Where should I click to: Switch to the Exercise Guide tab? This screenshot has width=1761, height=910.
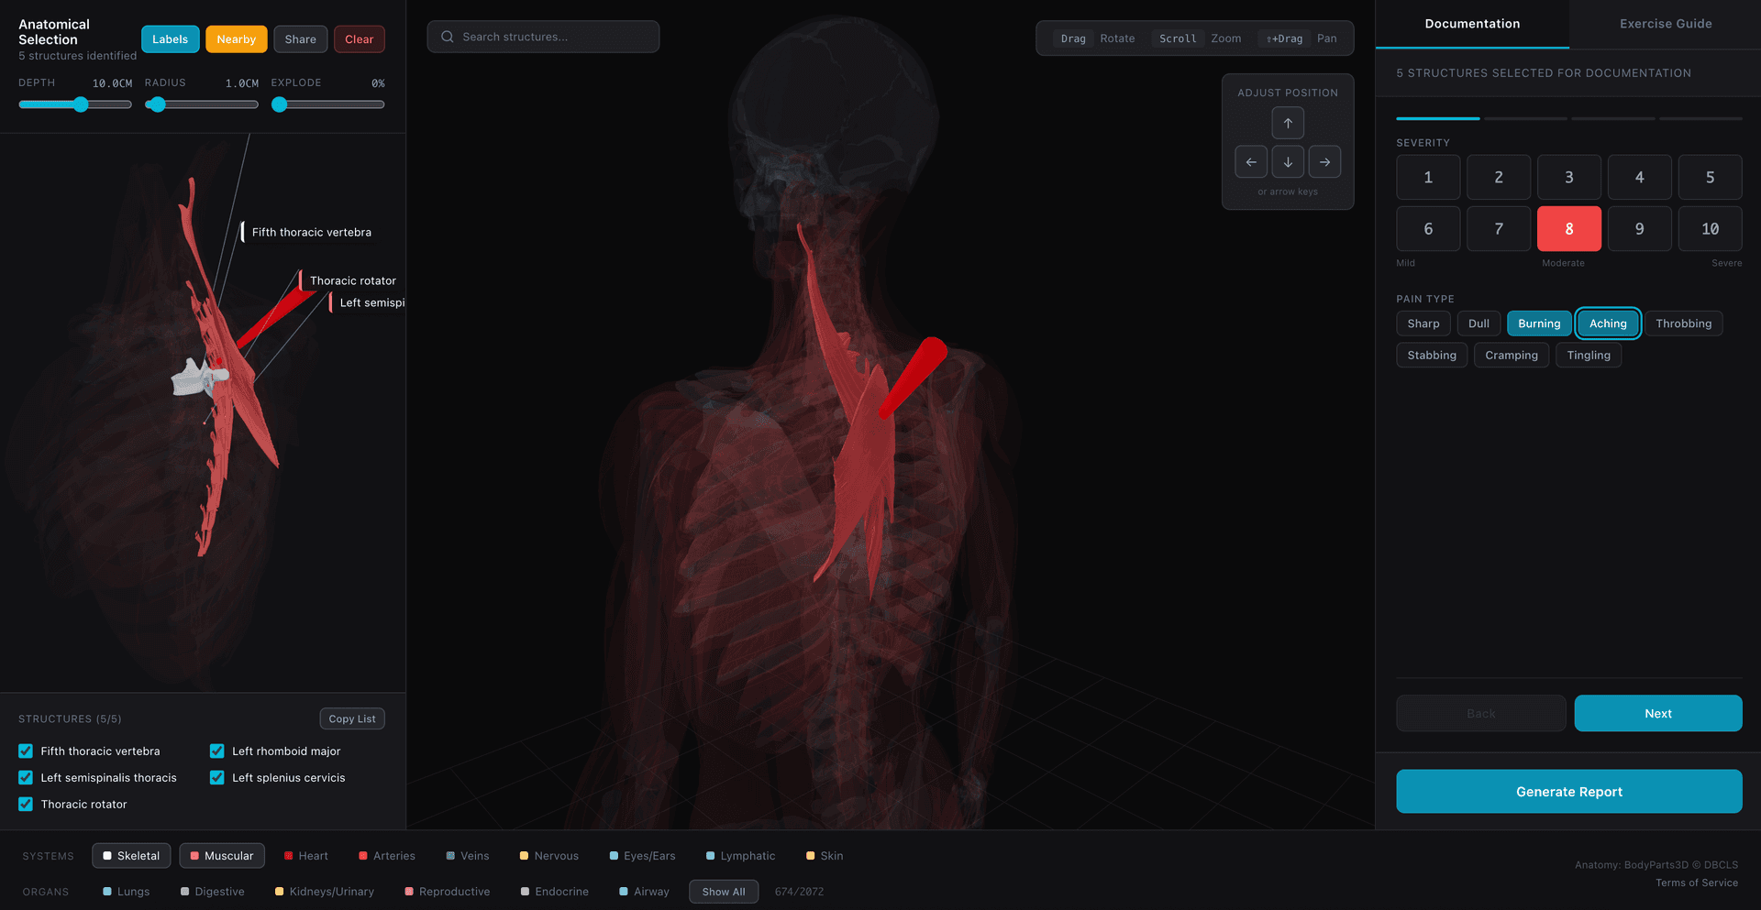(1665, 23)
